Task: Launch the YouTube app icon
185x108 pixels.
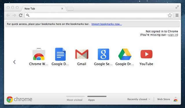Action: [147, 54]
